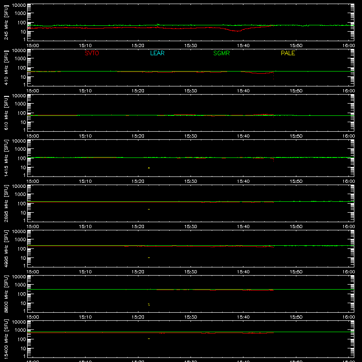Click the yellow PALE data point in 15400 MHz panel
Screen dimensions: 362x362
149,338
